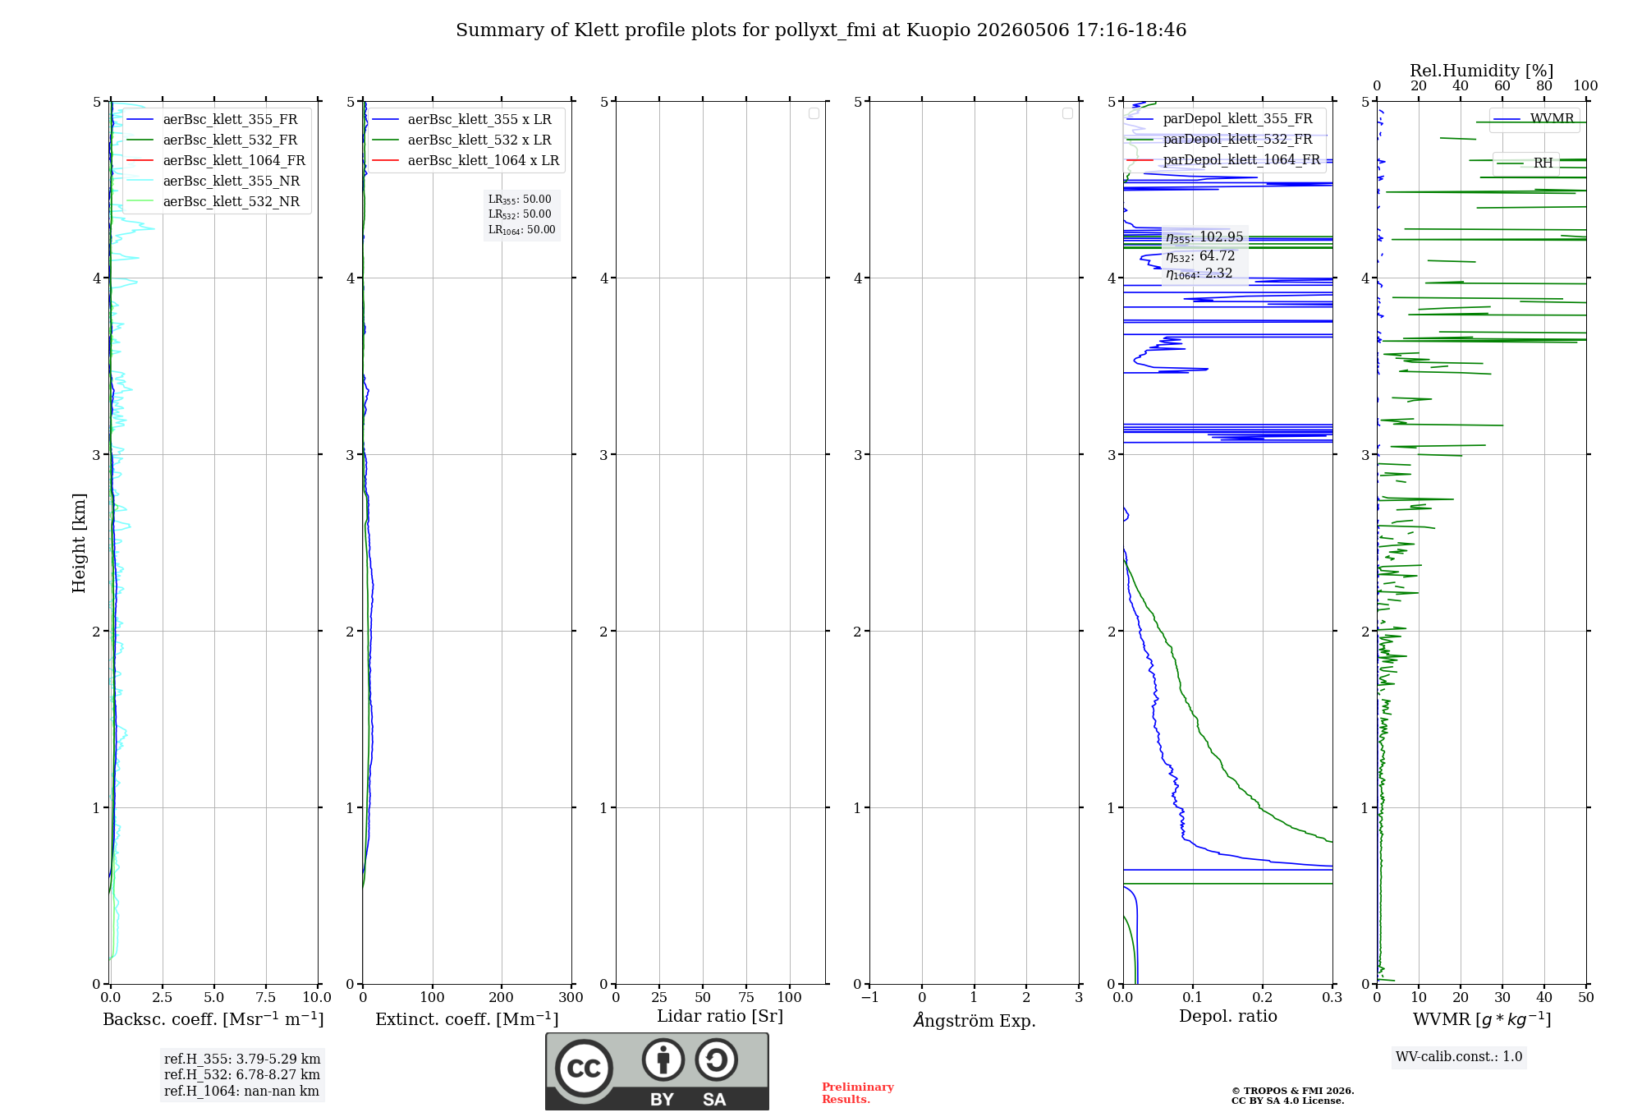1642x1117 pixels.
Task: Click the CC BY SA 4.0 License line
Action: coord(1288,1101)
